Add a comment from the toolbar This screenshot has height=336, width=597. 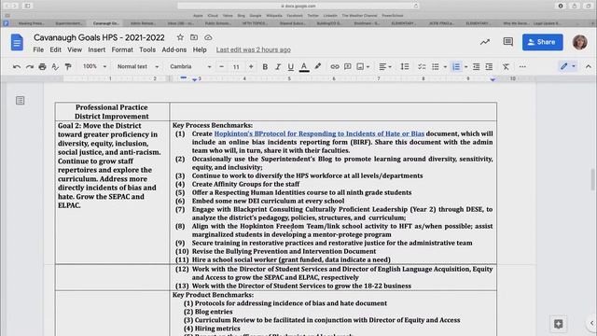pyautogui.click(x=348, y=66)
